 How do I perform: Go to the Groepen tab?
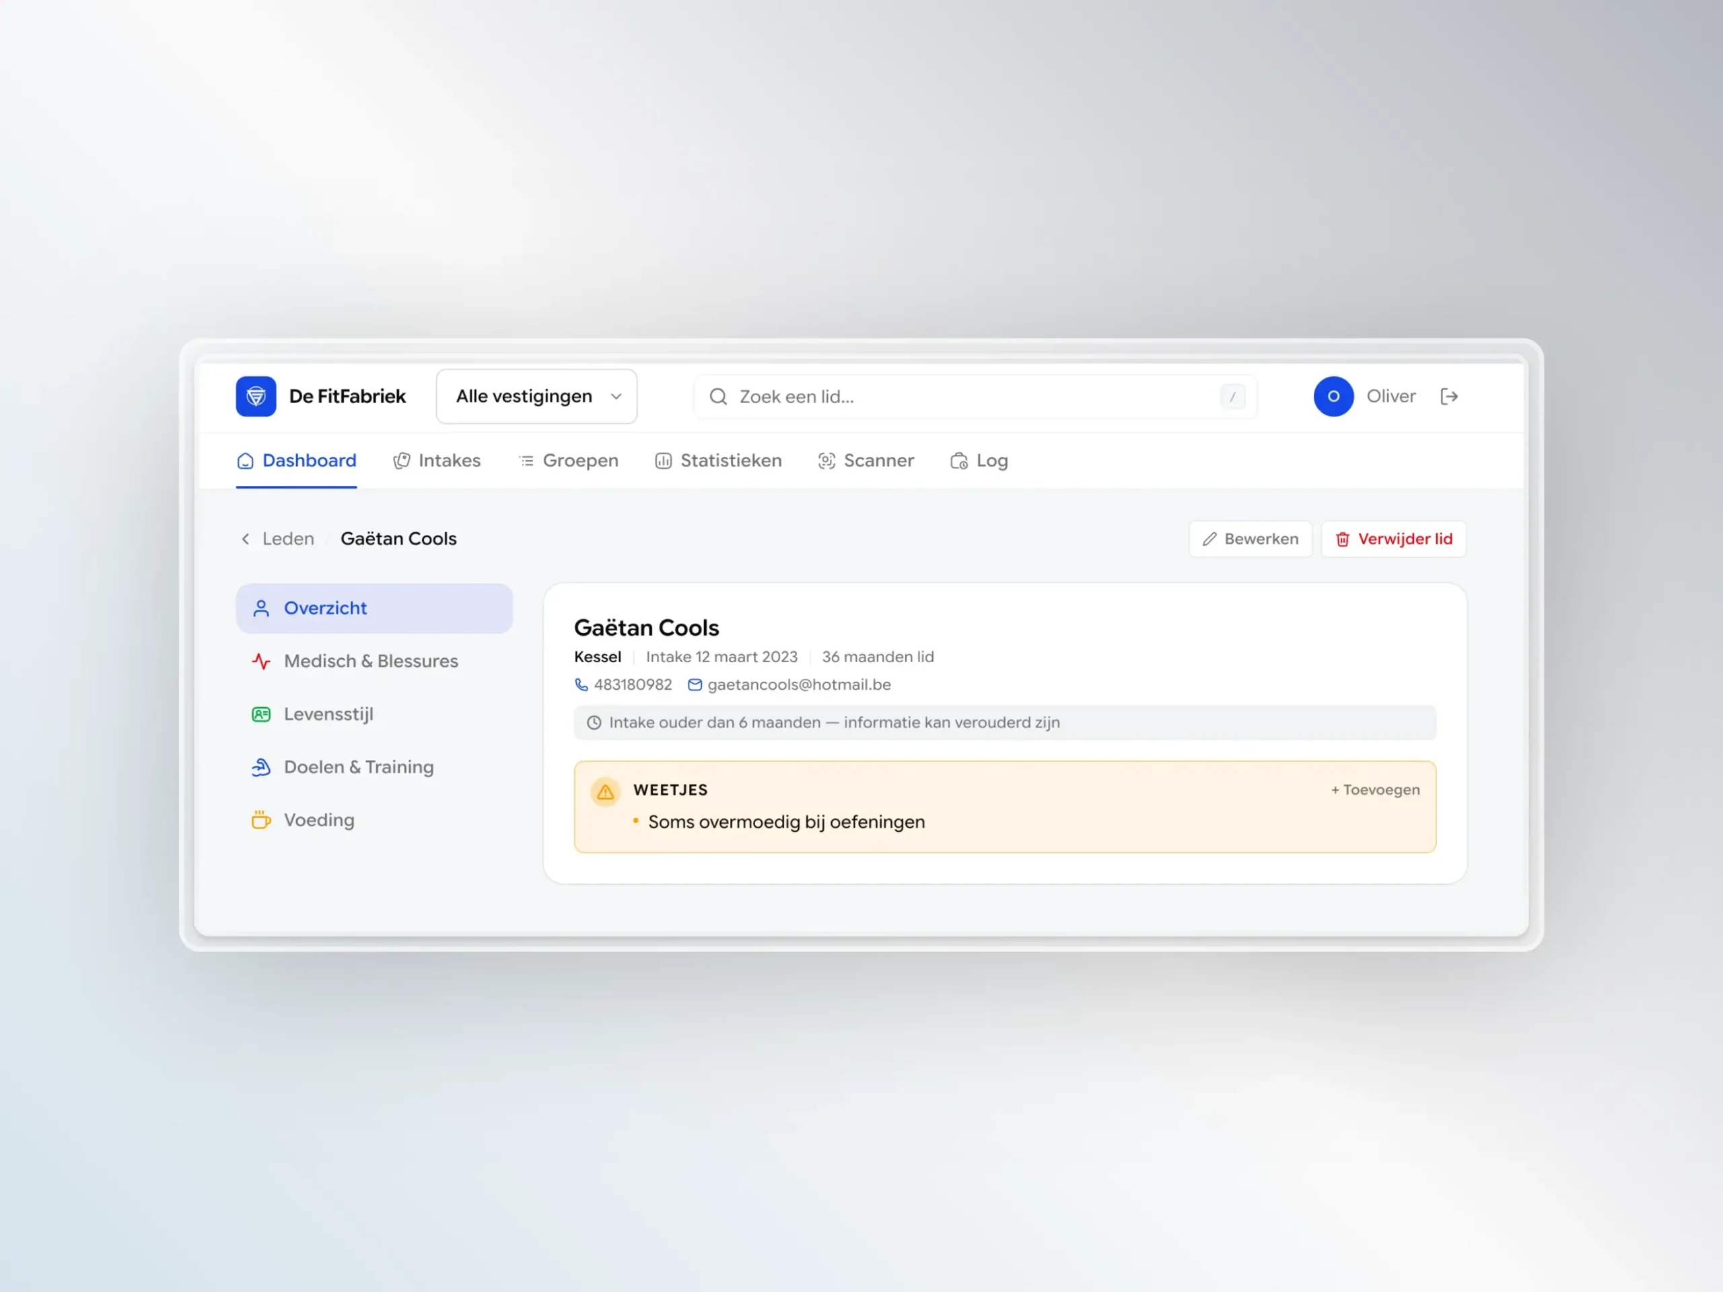[569, 461]
